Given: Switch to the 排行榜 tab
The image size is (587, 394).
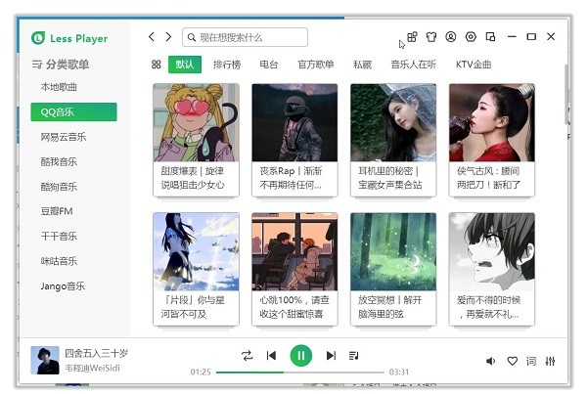Looking at the screenshot, I should click(227, 65).
